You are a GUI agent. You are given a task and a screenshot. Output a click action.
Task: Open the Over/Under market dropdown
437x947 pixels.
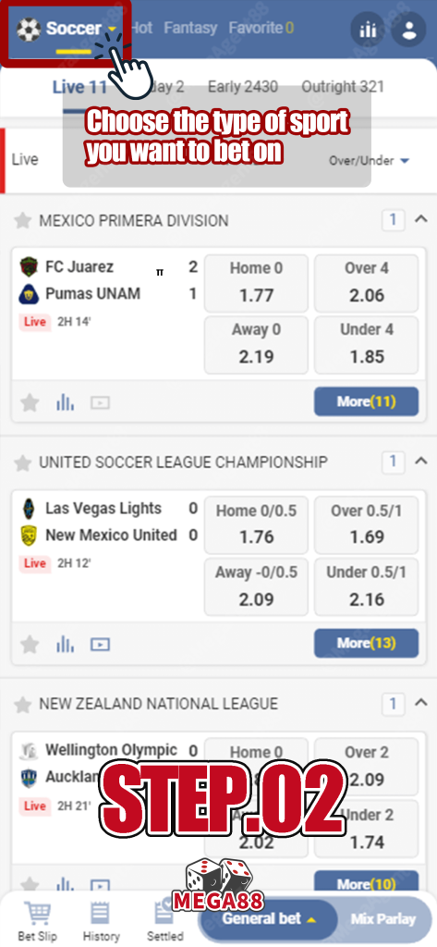click(370, 161)
